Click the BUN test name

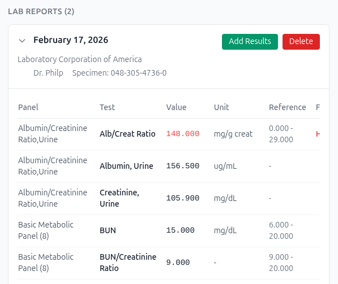point(108,230)
